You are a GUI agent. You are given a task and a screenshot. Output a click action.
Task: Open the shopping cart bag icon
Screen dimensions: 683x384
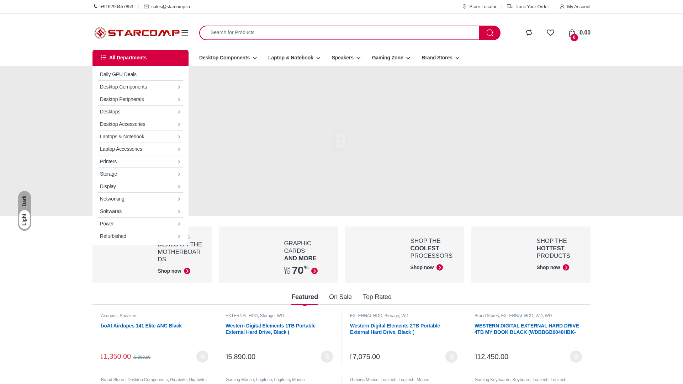click(x=572, y=33)
